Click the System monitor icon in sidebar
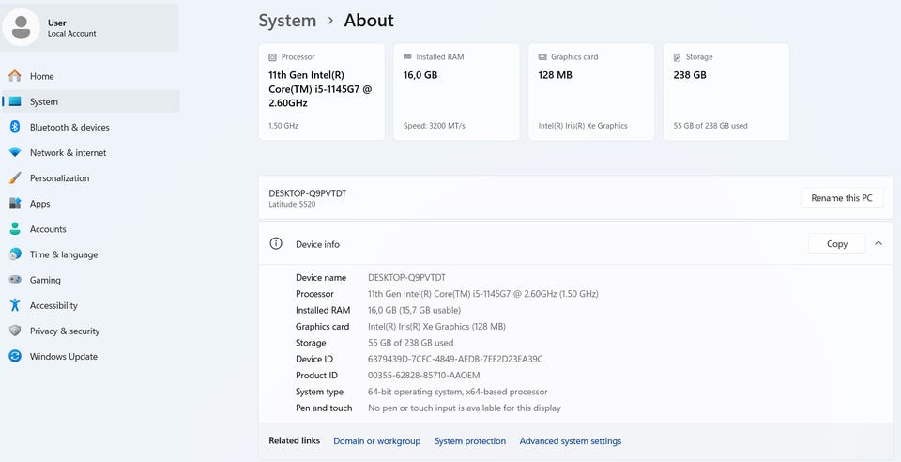 (x=15, y=101)
